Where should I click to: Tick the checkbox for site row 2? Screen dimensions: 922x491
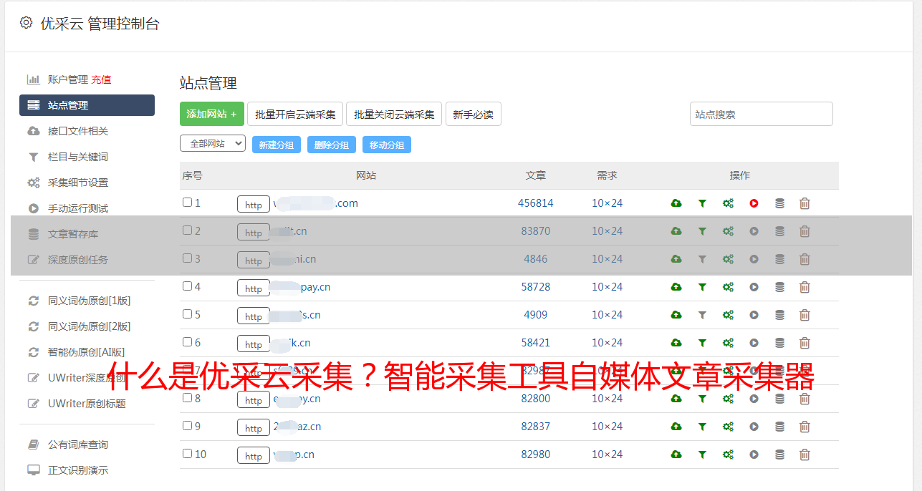click(187, 230)
